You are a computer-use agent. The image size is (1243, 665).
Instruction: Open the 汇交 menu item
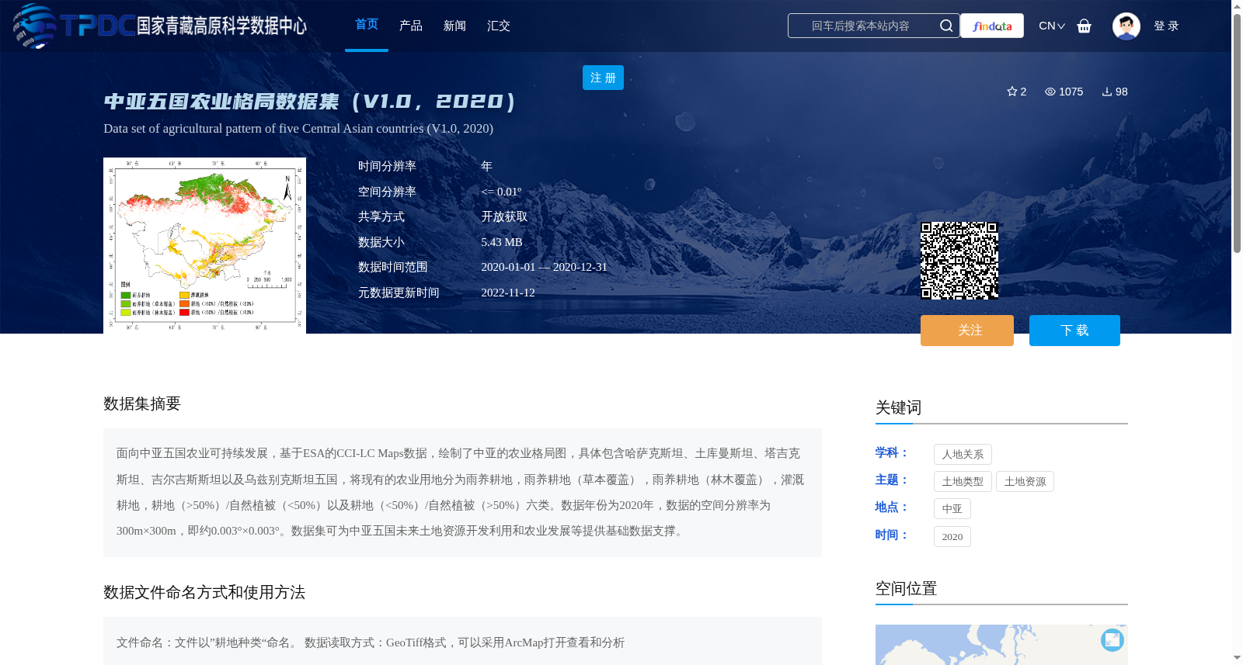click(498, 26)
